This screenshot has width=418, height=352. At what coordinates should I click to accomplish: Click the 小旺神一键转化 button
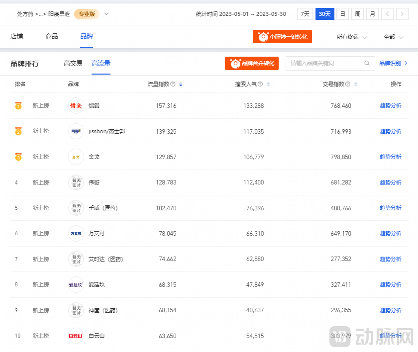pyautogui.click(x=282, y=36)
